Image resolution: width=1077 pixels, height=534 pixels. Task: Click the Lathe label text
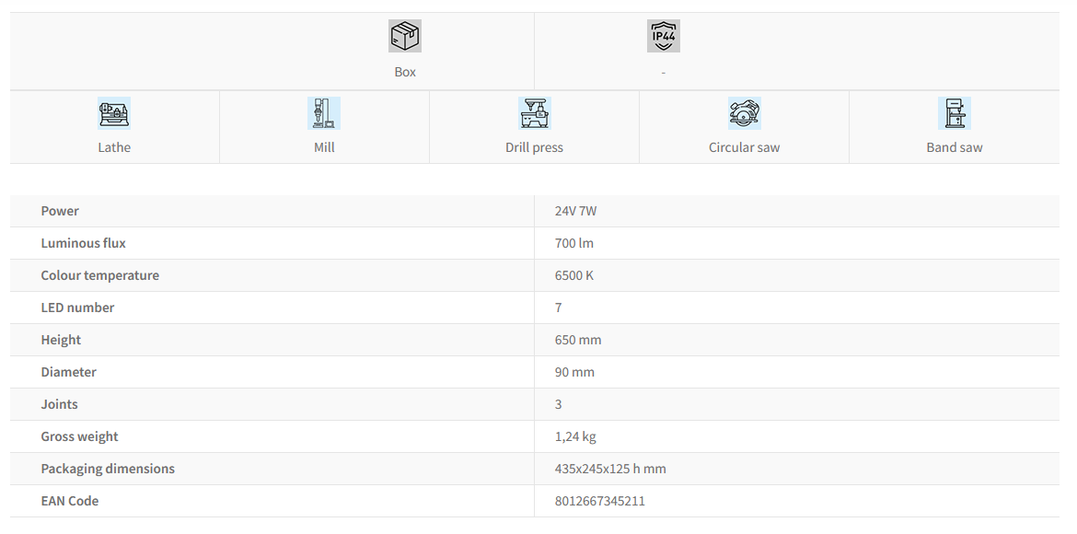click(x=114, y=147)
